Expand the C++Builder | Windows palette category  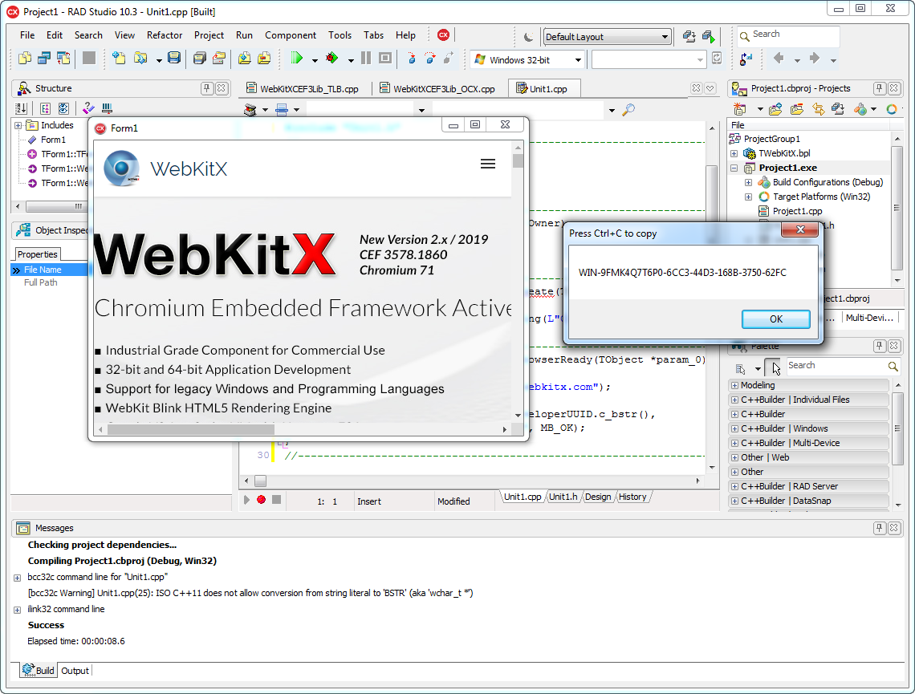[734, 428]
